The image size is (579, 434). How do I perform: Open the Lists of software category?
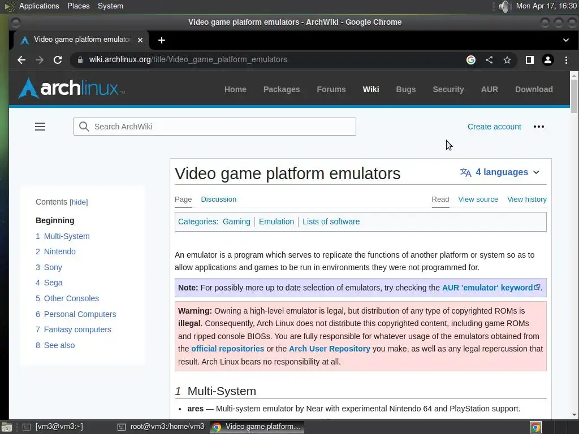[331, 222]
